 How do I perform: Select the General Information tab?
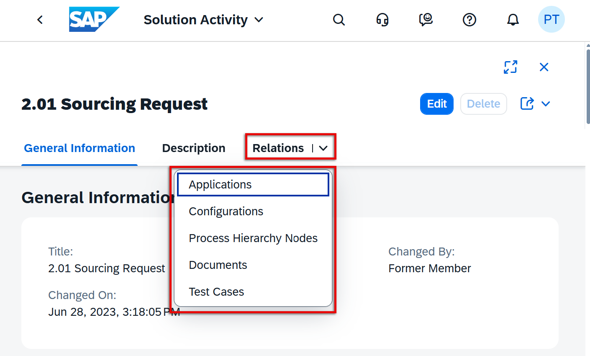80,148
